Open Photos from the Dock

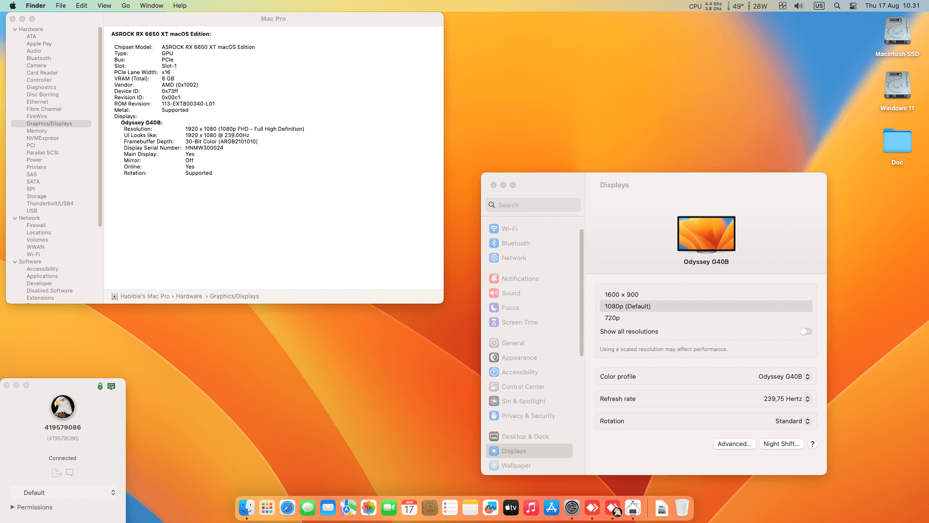[x=369, y=508]
